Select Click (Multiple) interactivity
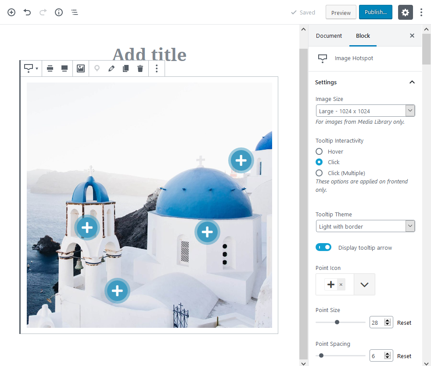This screenshot has width=431, height=366. tap(319, 173)
